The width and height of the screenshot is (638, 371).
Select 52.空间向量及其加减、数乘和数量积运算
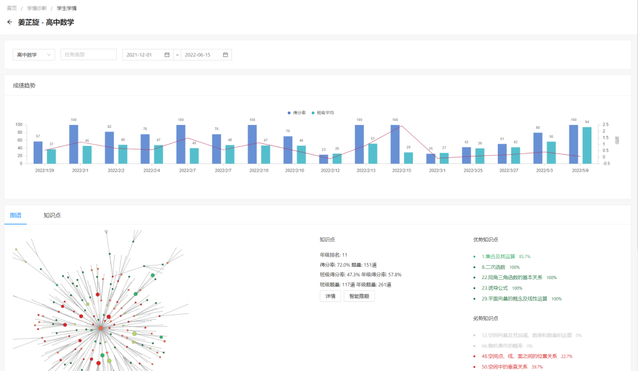tap(526, 335)
